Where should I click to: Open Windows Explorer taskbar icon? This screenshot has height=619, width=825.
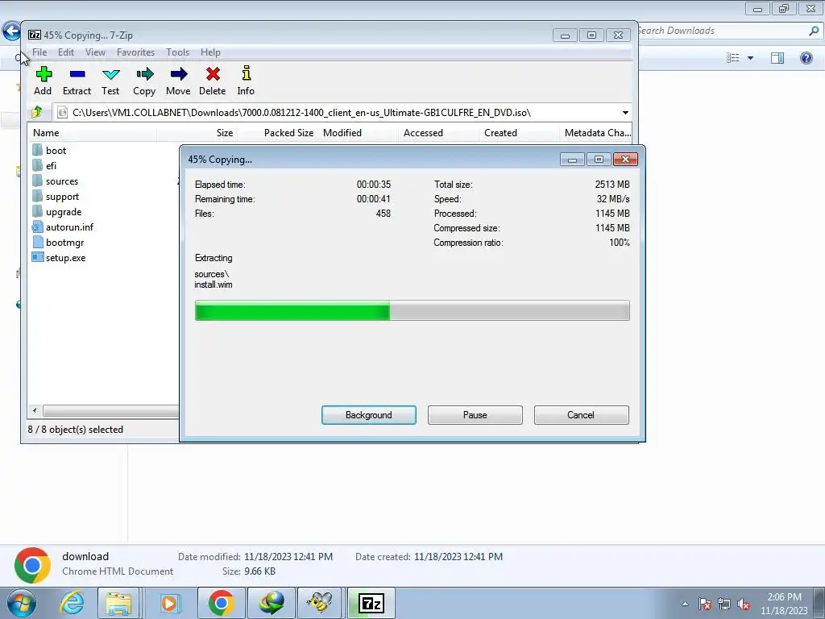pos(118,603)
